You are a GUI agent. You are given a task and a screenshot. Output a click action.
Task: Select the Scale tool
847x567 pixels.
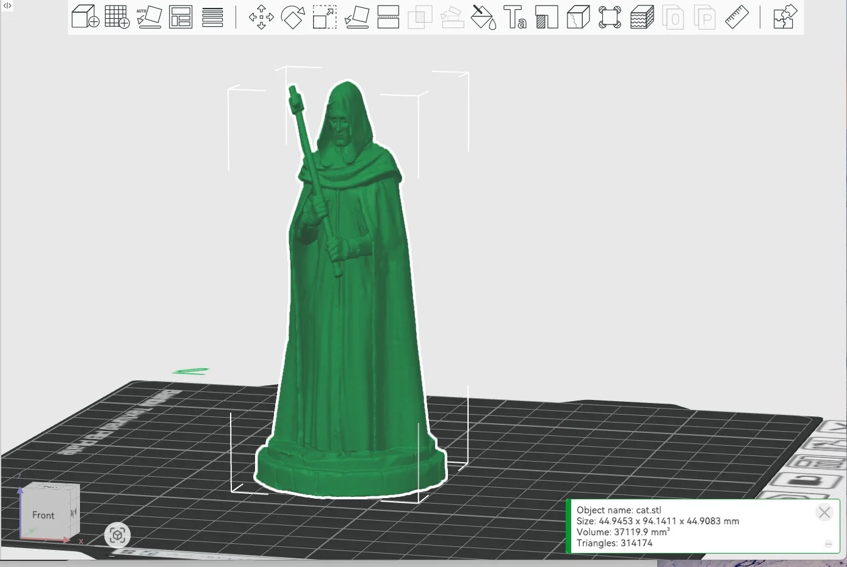(325, 17)
